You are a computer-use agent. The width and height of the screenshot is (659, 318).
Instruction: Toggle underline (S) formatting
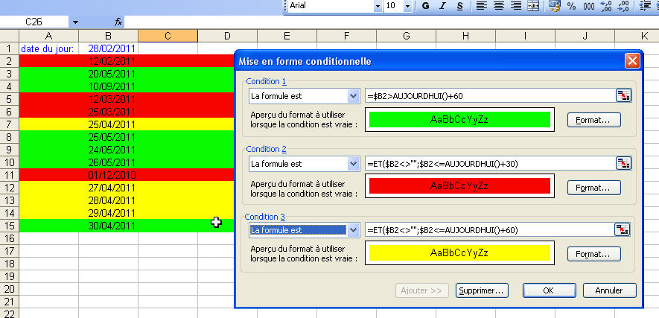pyautogui.click(x=459, y=6)
